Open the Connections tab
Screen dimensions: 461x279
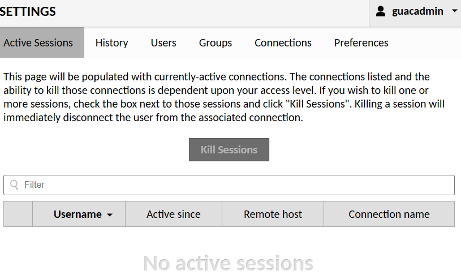coord(283,43)
